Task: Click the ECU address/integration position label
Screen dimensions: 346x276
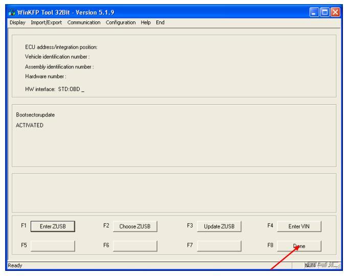Action: coord(61,47)
